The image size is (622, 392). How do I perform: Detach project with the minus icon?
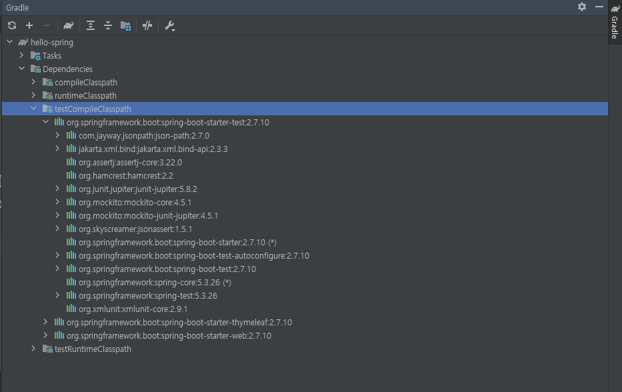[x=47, y=26]
